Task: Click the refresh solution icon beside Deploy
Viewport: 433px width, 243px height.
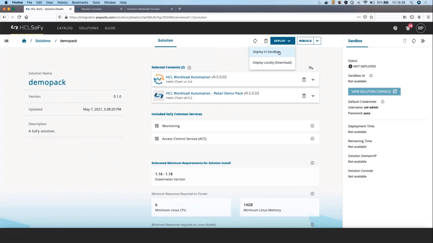Action: coord(255,41)
